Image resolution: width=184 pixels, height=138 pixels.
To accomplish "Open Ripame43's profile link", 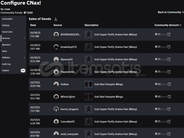I will [x=67, y=60].
